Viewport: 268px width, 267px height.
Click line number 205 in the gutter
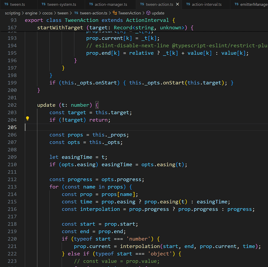(12, 127)
